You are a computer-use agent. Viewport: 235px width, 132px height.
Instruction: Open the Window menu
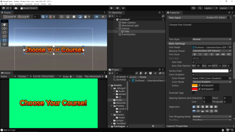pyautogui.click(x=43, y=4)
